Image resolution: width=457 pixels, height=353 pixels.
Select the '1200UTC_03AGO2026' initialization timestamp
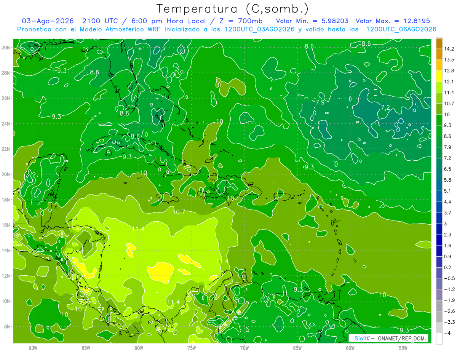(x=260, y=29)
